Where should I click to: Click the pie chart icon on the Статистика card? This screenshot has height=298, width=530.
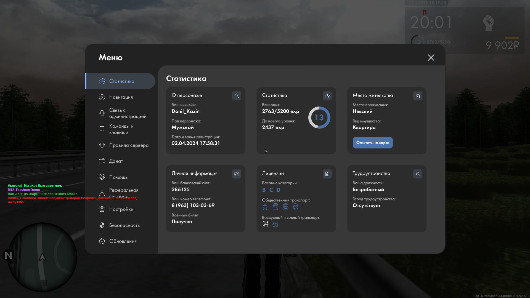tap(327, 96)
